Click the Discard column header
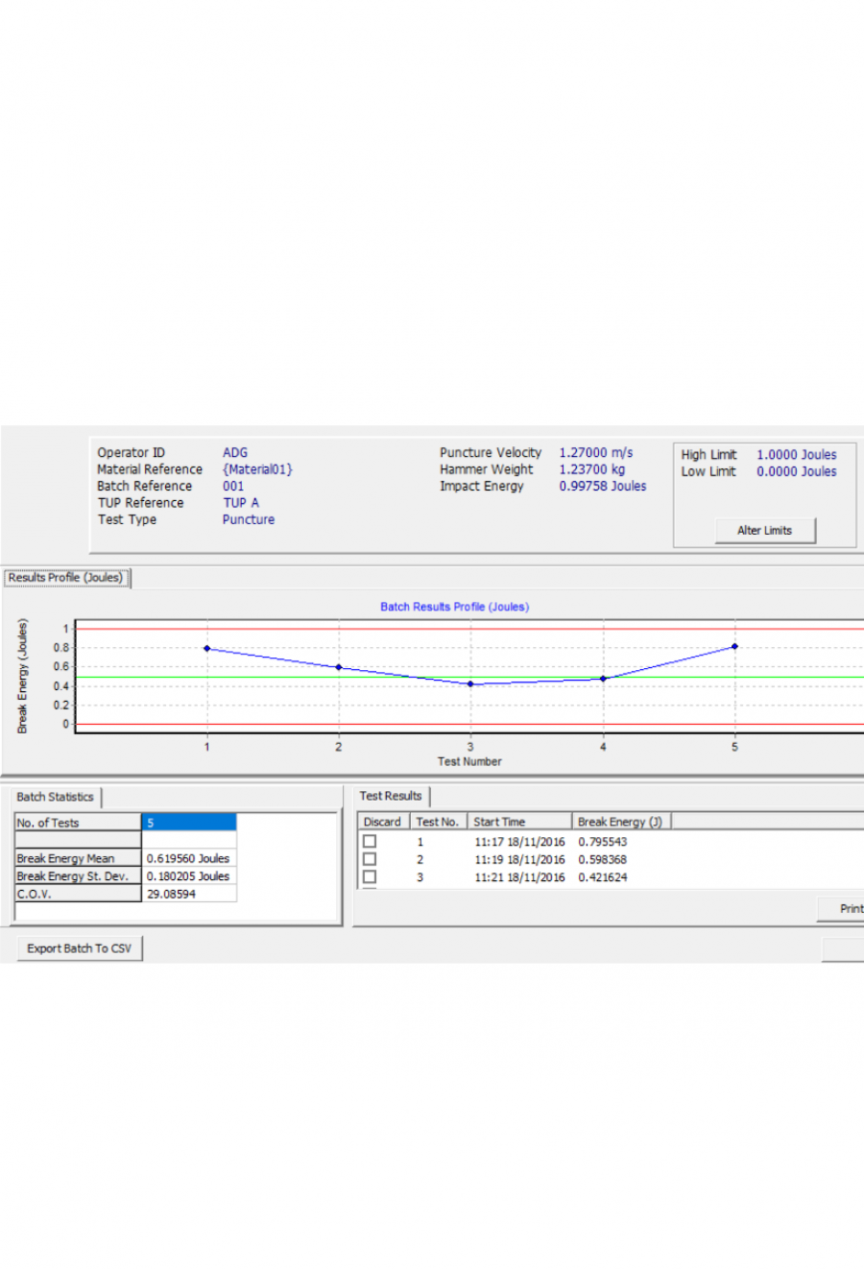Screen dimensions: 864x1269 point(383,822)
